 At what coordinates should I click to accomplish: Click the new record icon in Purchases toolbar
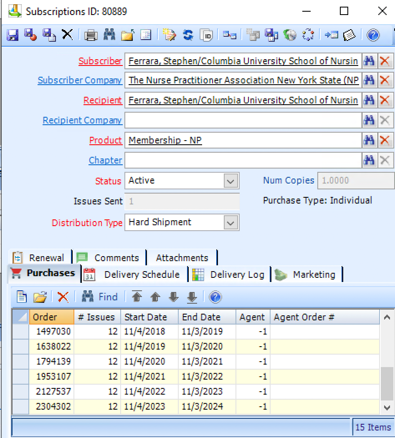[x=22, y=297]
